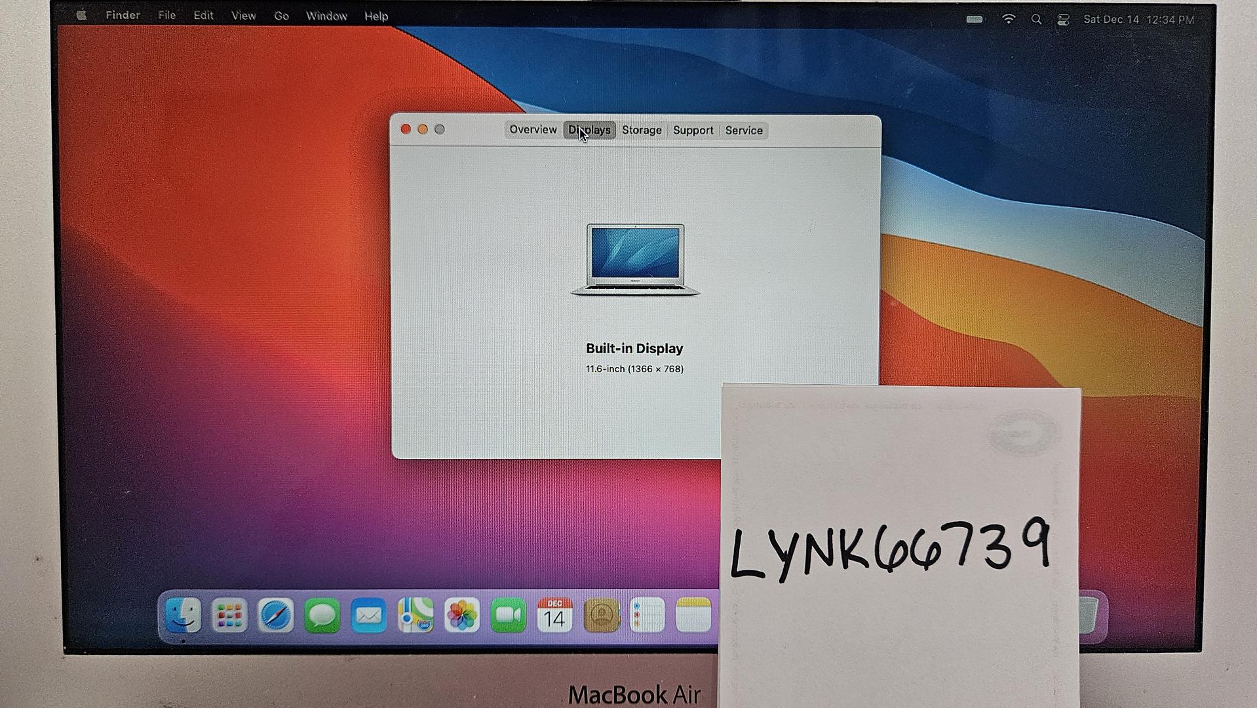Launch Safari from the Dock

(x=275, y=615)
